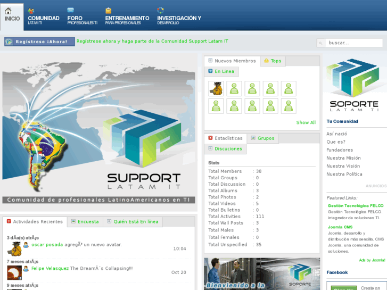Open the Quién Está En línea tab
387x290 pixels.
point(133,222)
